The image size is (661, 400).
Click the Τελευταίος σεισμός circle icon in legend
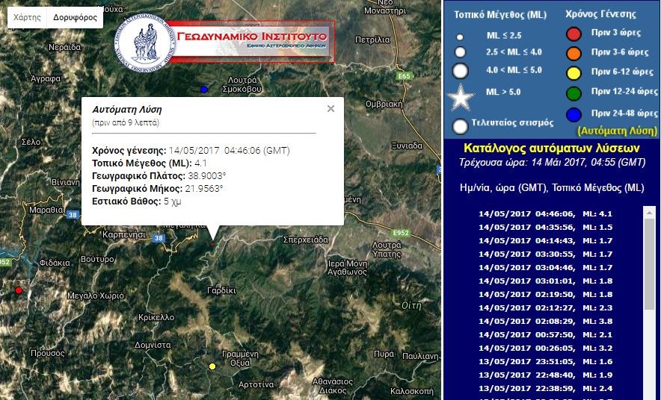tap(461, 125)
